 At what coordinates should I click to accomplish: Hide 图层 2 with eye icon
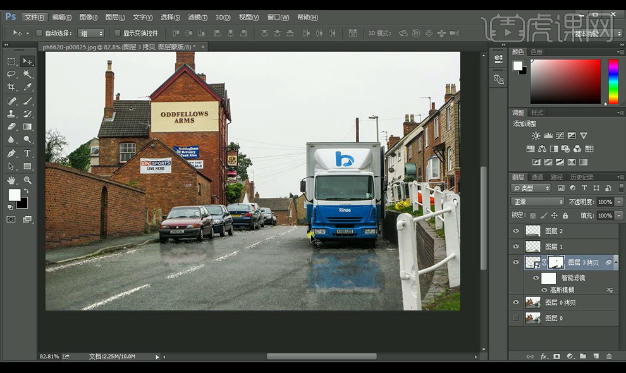[x=516, y=231]
